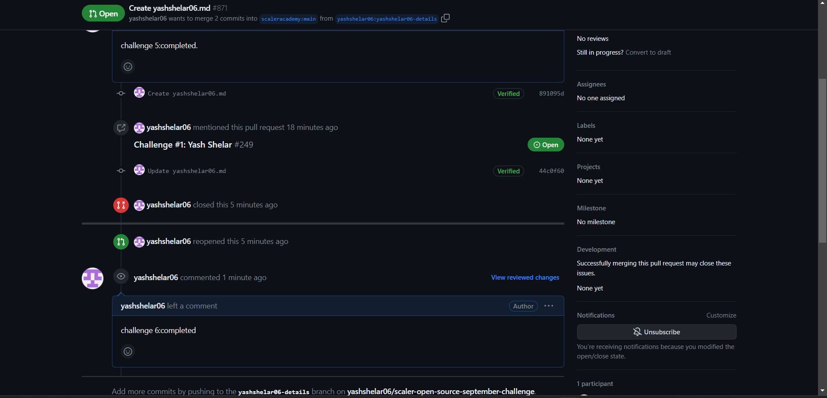Click the cross-reference mention icon

(x=121, y=127)
